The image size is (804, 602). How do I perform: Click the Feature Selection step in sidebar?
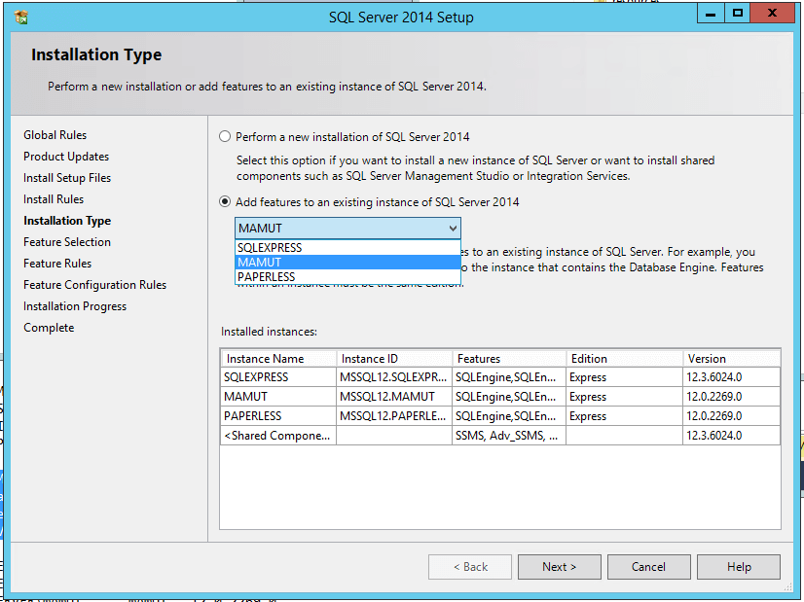[x=67, y=242]
